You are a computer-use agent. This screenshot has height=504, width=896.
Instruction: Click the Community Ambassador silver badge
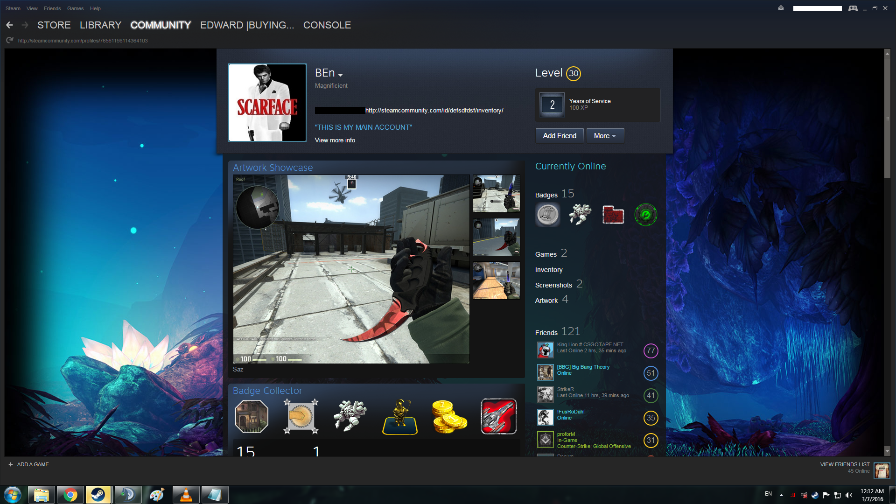coord(547,215)
